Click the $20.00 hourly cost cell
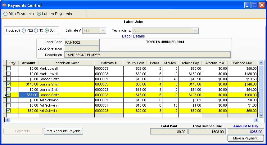The width and height of the screenshot is (267, 145). pyautogui.click(x=135, y=111)
